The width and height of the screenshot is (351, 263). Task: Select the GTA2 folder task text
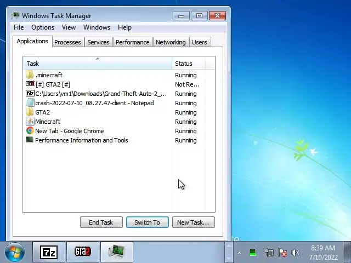(43, 112)
